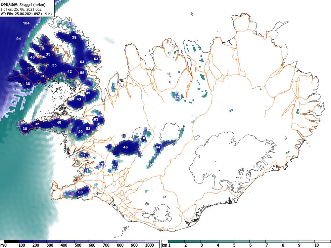This screenshot has width=331, height=248.
Task: Select the 40 value on the Snæfellsnes peninsula
Action: coord(59,123)
